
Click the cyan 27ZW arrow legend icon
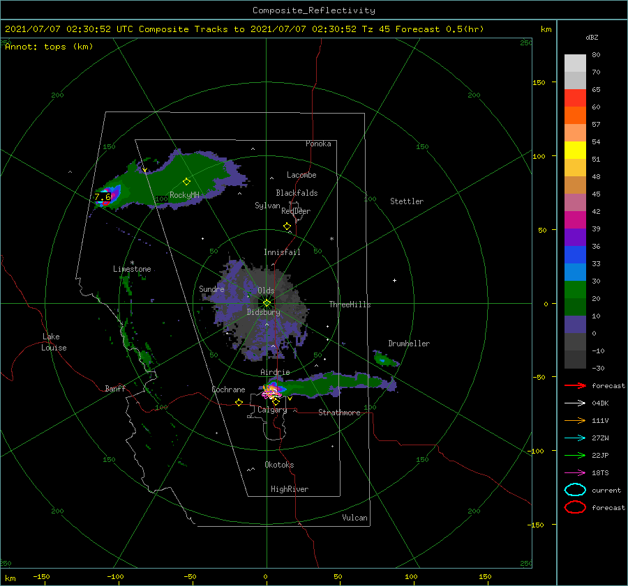coord(575,438)
